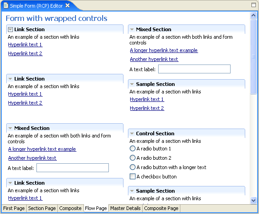Select A radio button 1
This screenshot has width=259, height=214.
132,148
